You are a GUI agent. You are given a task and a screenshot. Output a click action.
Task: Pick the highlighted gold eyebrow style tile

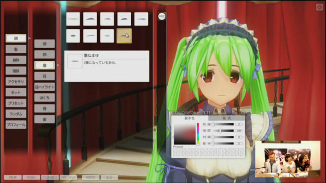(x=124, y=36)
